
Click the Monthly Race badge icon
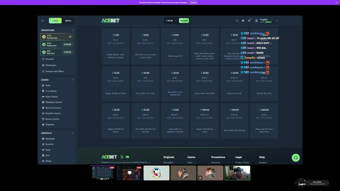click(x=44, y=37)
